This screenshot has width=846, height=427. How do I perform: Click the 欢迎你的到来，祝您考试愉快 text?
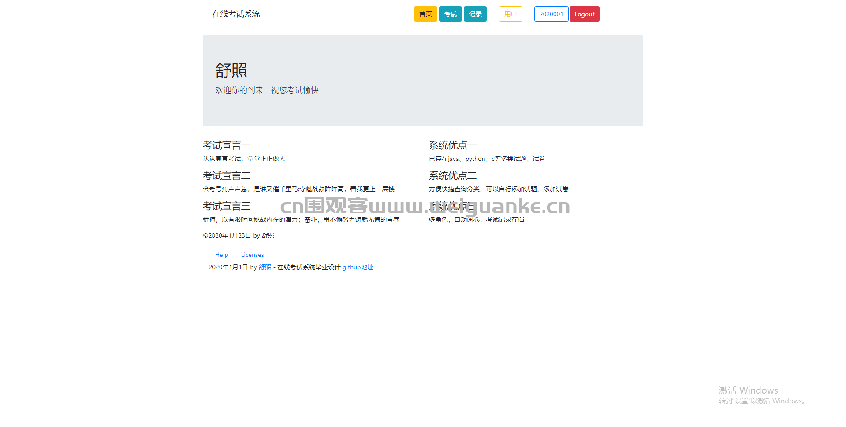(267, 90)
